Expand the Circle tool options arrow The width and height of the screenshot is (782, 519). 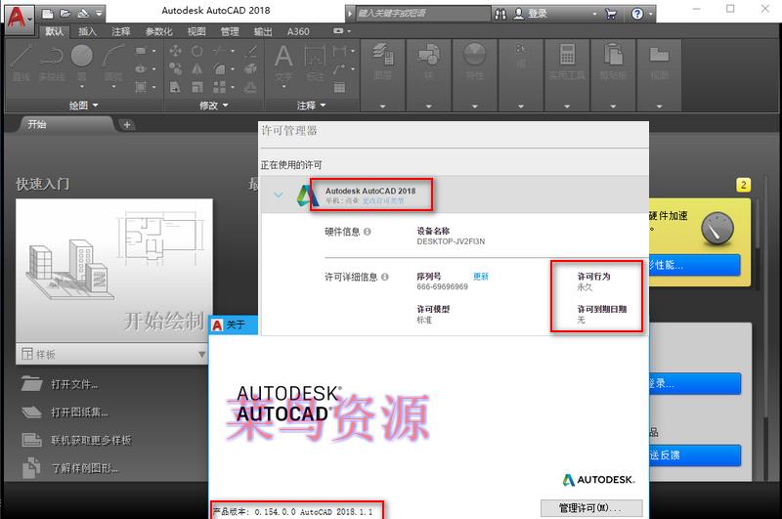point(82,87)
